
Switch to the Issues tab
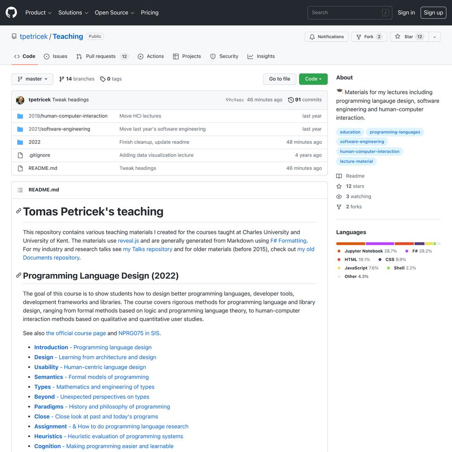pos(56,56)
